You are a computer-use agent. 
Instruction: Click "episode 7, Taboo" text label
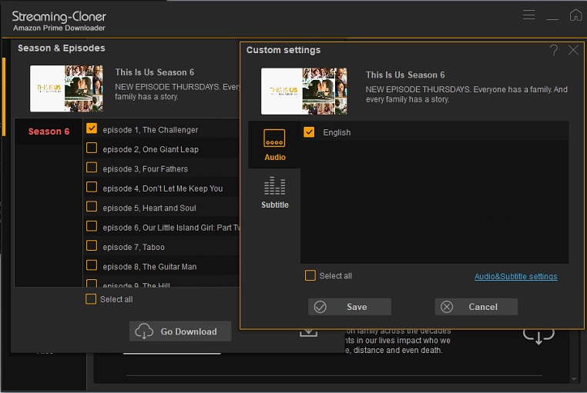coord(133,248)
